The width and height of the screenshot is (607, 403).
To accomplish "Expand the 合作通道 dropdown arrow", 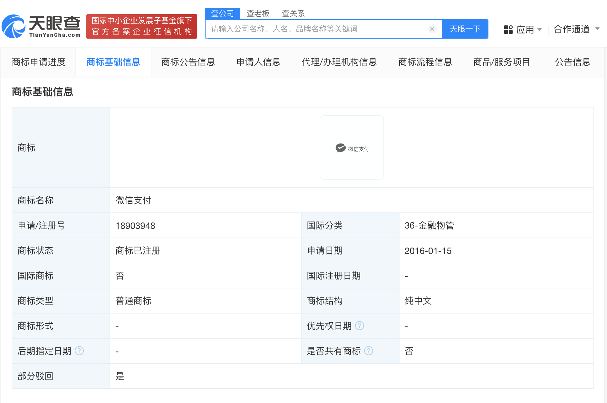I will click(597, 29).
